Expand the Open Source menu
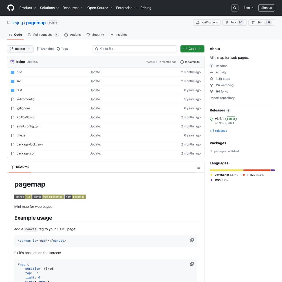This screenshot has width=282, height=282. click(x=100, y=8)
